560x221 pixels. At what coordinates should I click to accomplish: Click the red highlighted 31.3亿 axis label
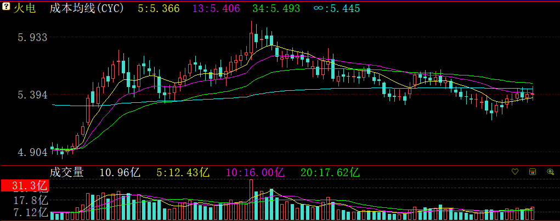pos(25,186)
